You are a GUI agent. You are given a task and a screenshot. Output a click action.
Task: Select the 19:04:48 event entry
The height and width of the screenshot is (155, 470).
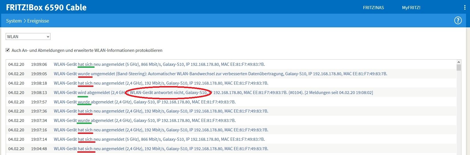tap(231, 149)
